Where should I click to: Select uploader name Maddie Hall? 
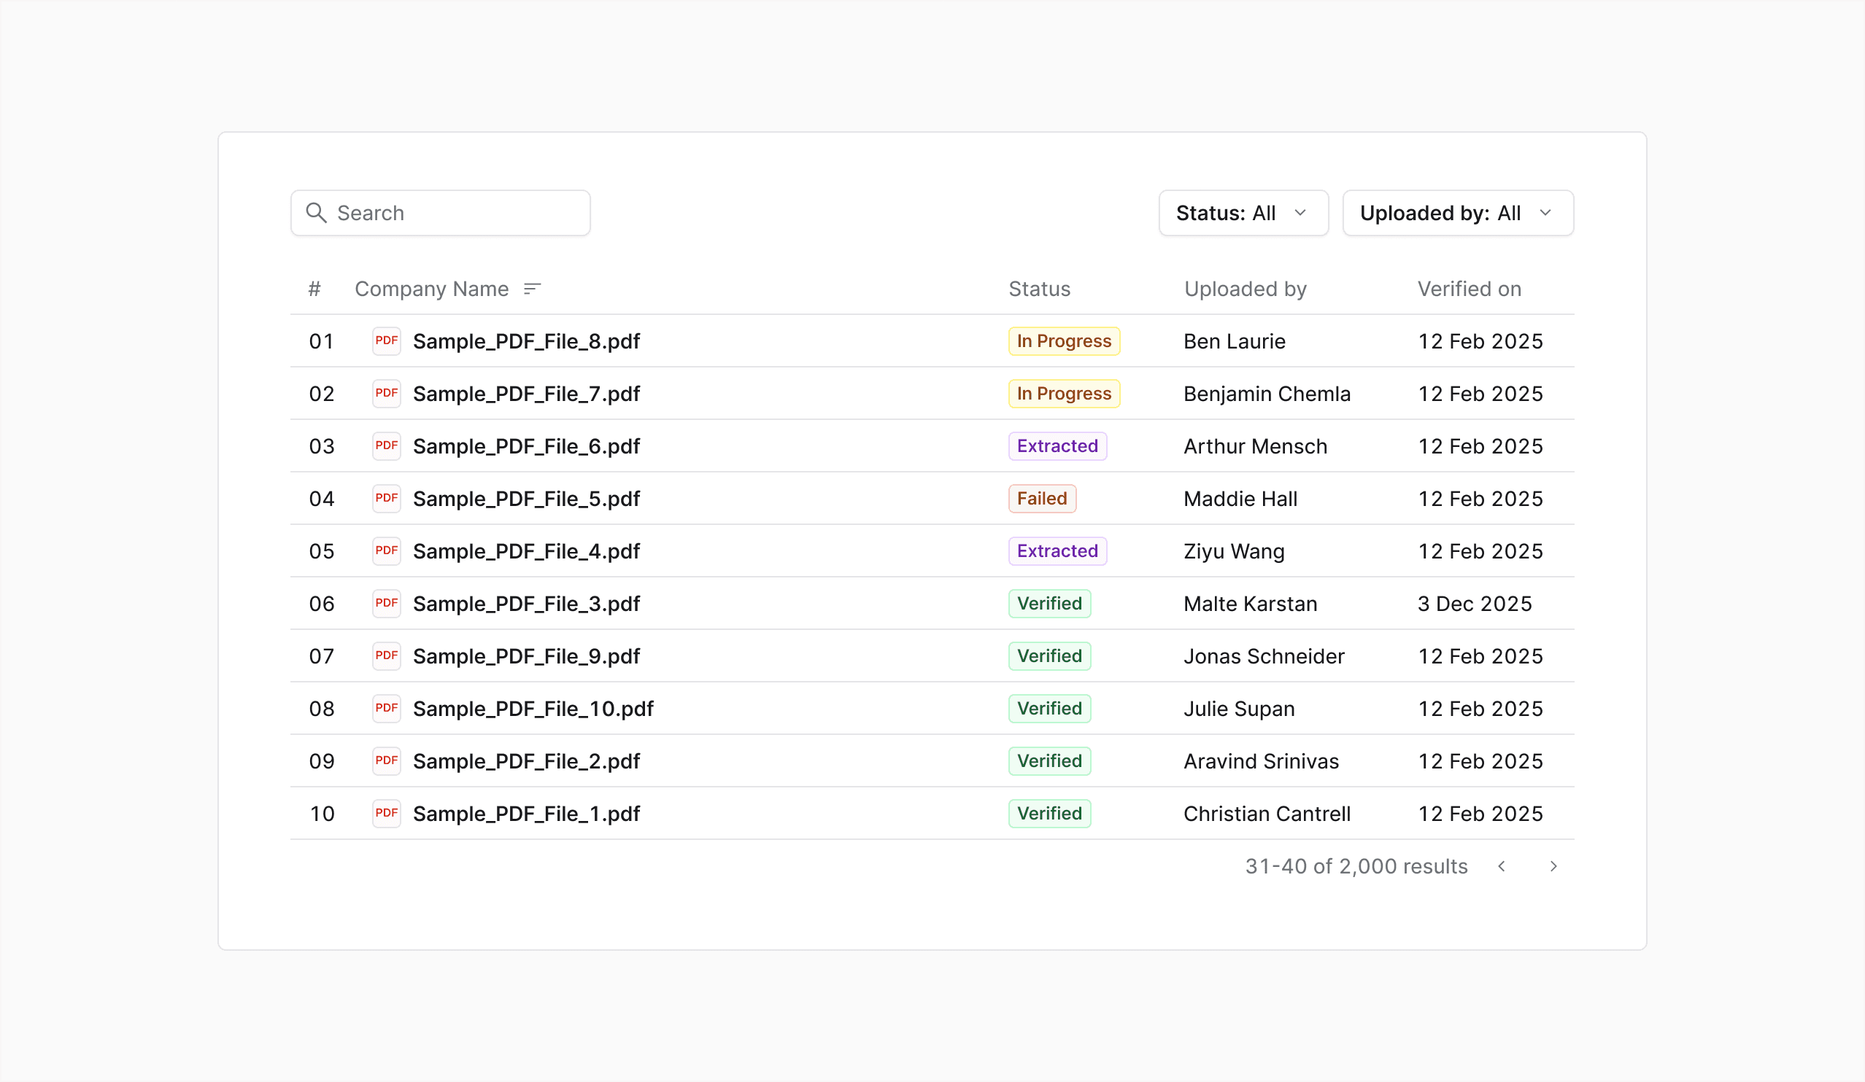coord(1240,499)
